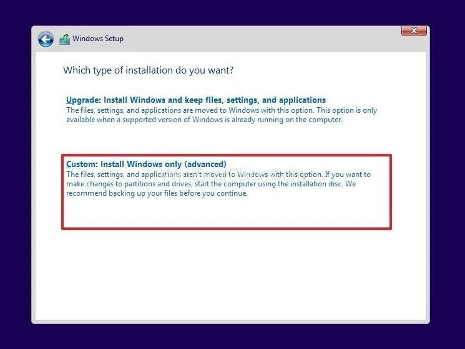Choose Upgrade: Install Windows and keep files
The height and width of the screenshot is (349, 465).
(196, 100)
